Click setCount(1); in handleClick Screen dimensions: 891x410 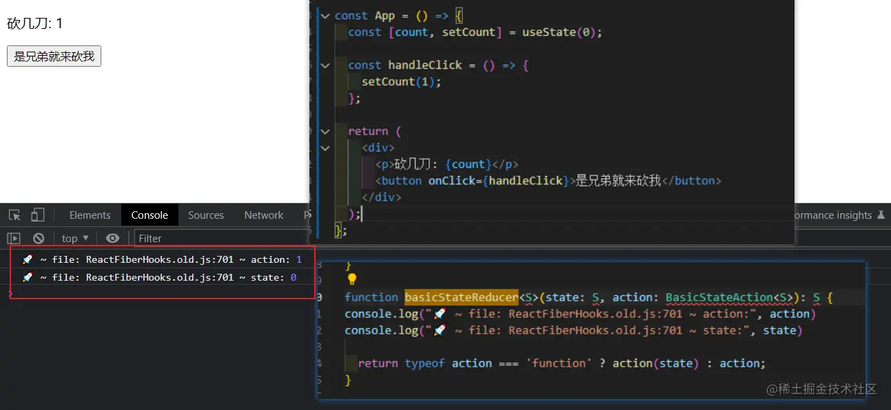click(x=401, y=81)
